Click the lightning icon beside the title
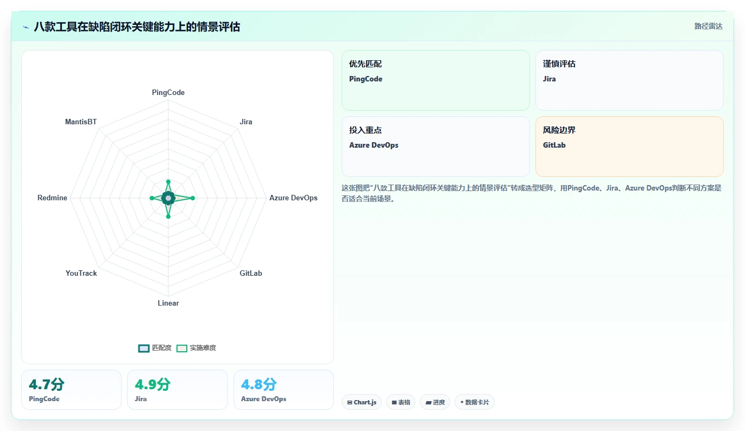Viewport: 745px width, 431px height. [26, 27]
